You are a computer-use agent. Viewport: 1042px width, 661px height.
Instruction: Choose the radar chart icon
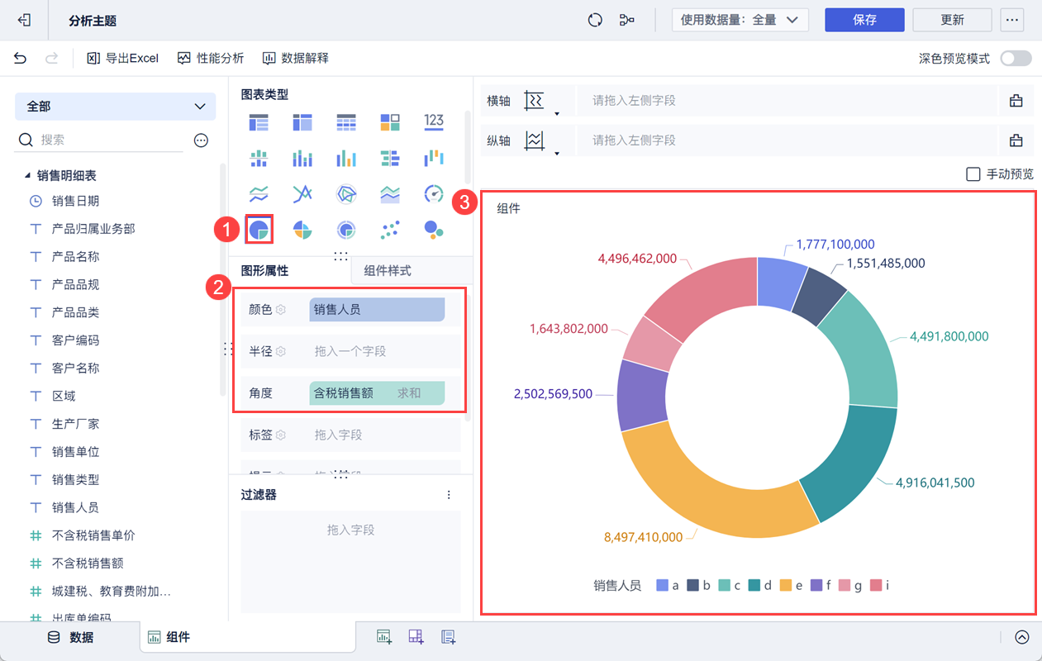pos(346,194)
